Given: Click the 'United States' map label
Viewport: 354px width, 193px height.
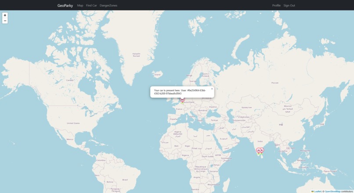Looking at the screenshot, I should (x=73, y=123).
